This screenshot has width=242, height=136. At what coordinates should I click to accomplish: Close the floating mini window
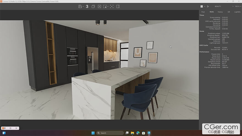point(16,128)
